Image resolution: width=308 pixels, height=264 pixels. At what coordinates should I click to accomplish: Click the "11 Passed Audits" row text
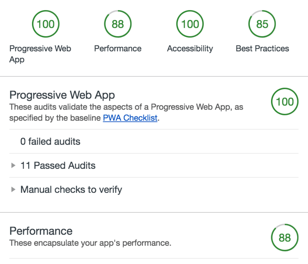[x=58, y=165]
